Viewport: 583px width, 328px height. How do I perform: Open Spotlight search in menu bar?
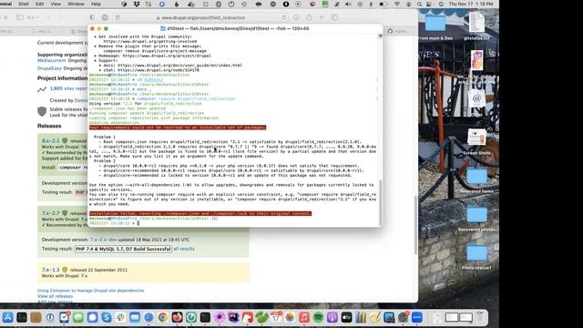coord(419,4)
